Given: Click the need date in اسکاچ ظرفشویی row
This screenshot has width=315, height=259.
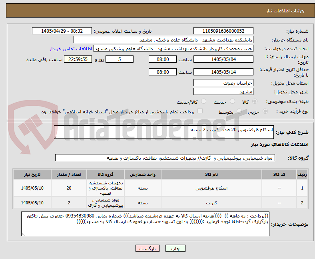Looking at the screenshot, I should tap(32, 188).
